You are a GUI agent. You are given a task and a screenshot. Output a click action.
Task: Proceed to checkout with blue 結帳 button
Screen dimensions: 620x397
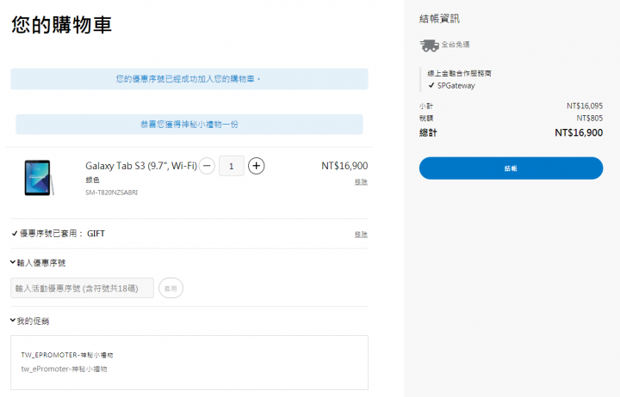(x=511, y=168)
